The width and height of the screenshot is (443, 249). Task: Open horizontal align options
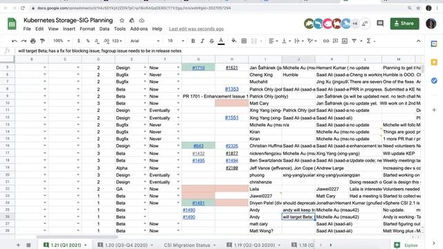coord(273,41)
